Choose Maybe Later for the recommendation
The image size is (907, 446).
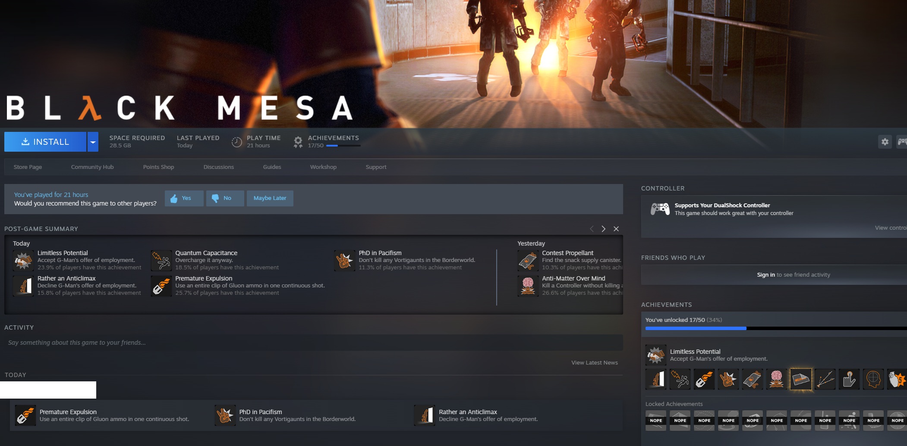pos(270,198)
